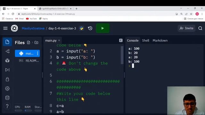
Task: Add a new folder in Files panel
Action: click(36, 42)
